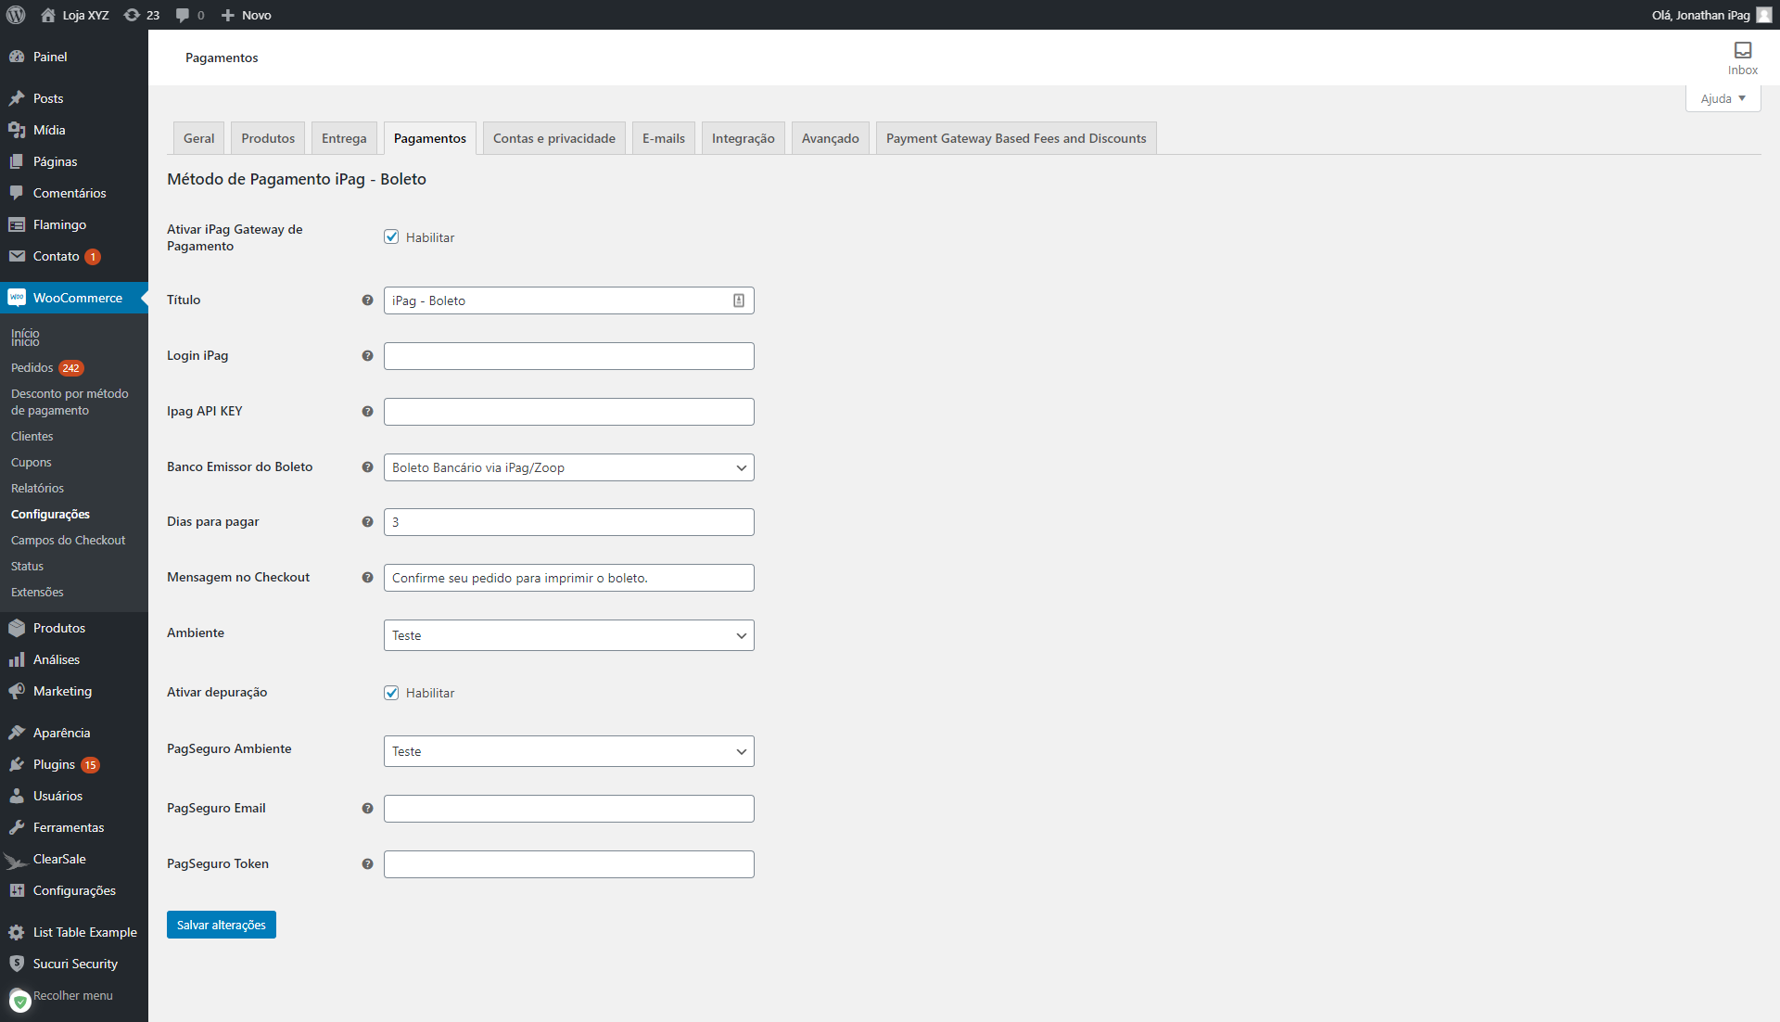Switch to the Entrega tab
This screenshot has width=1780, height=1022.
[344, 138]
